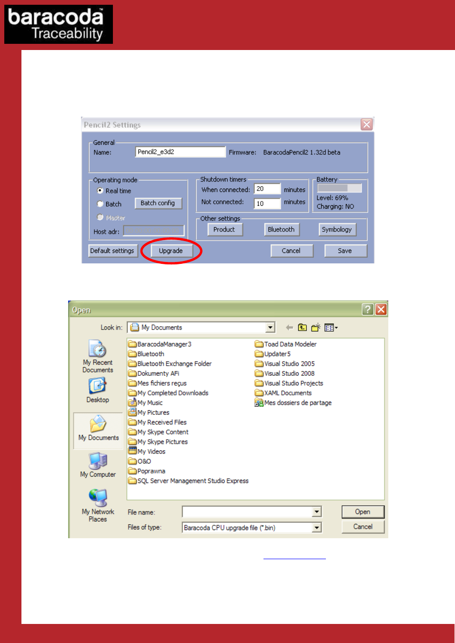Go to My Network Places
The height and width of the screenshot is (643, 455).
[x=98, y=505]
